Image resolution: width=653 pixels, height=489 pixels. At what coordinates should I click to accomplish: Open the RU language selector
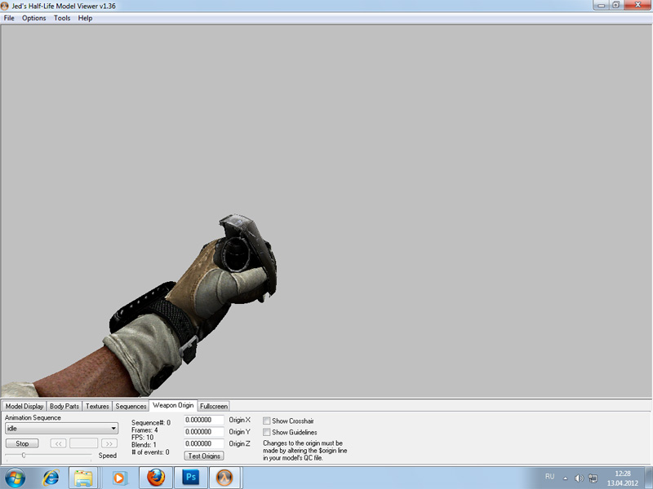pyautogui.click(x=549, y=477)
